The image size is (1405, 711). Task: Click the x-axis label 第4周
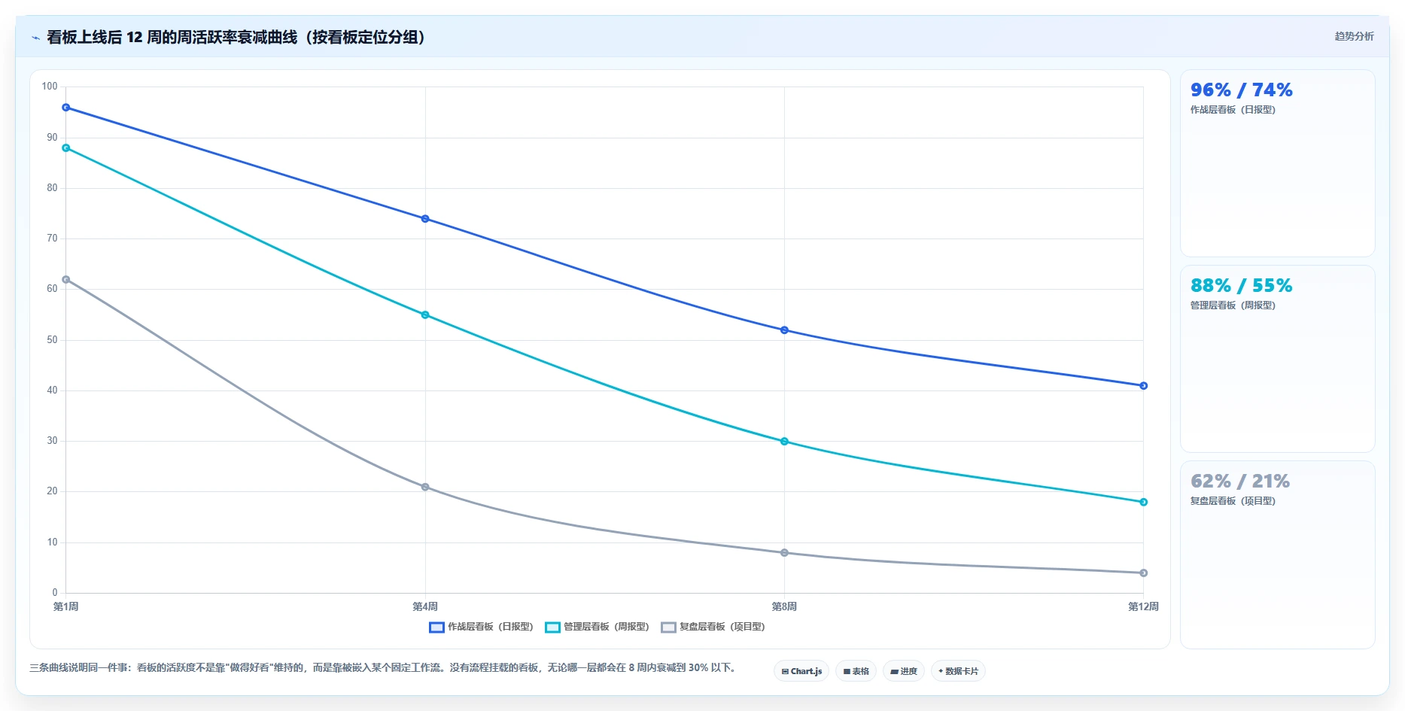point(425,606)
